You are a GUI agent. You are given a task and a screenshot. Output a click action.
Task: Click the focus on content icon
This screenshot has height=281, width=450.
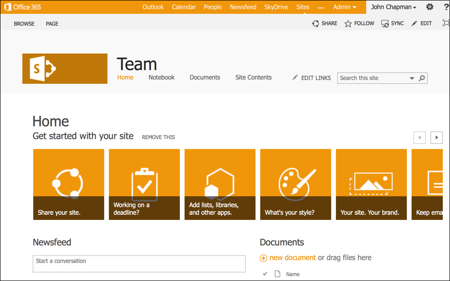click(x=446, y=23)
